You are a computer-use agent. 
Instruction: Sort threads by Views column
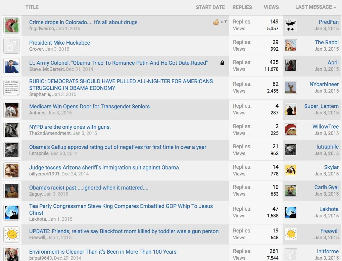click(x=271, y=7)
